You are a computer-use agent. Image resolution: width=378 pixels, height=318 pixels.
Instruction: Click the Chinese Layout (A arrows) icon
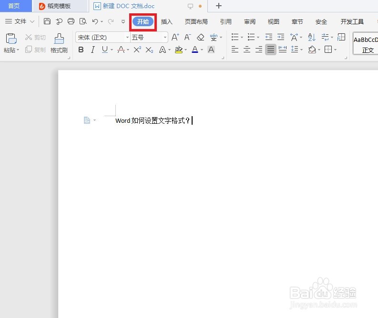[x=294, y=37]
